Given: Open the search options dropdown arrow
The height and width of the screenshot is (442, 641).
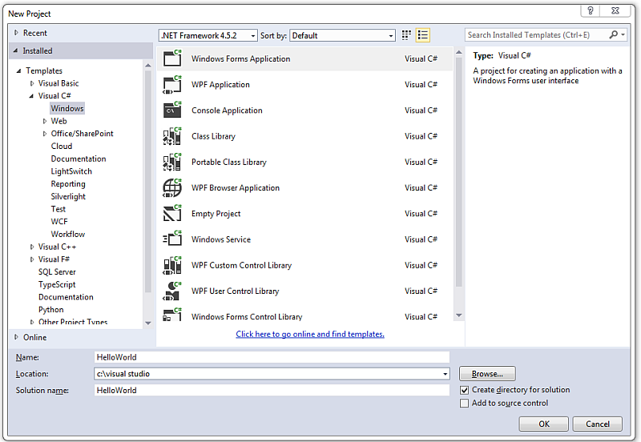Looking at the screenshot, I should 623,34.
